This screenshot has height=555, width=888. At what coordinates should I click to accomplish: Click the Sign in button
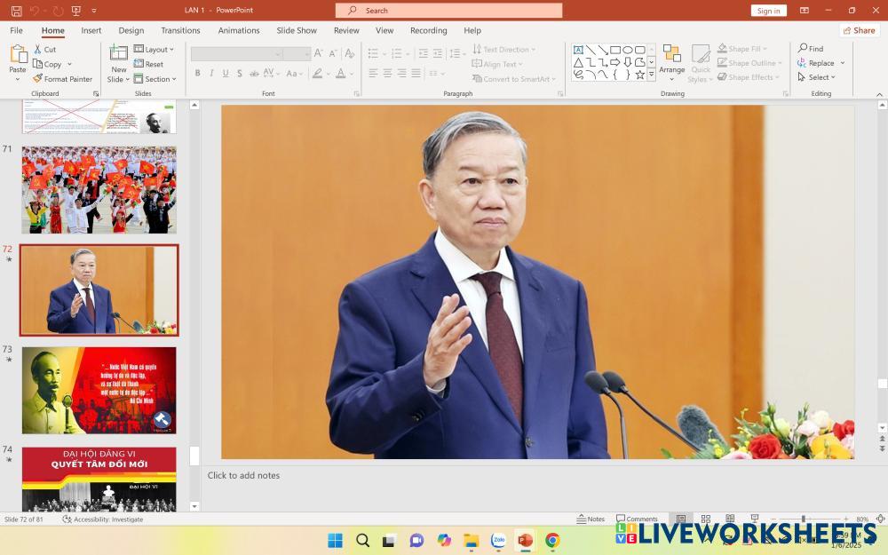click(768, 11)
